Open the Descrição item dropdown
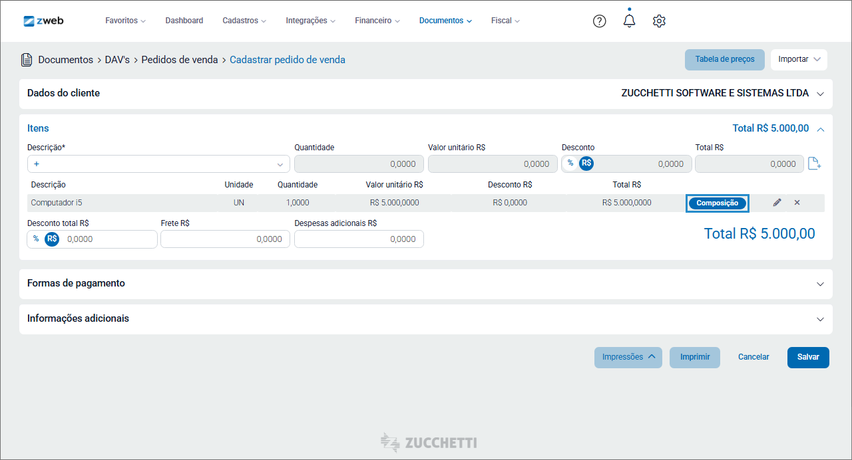Viewport: 852px width, 460px height. (158, 164)
